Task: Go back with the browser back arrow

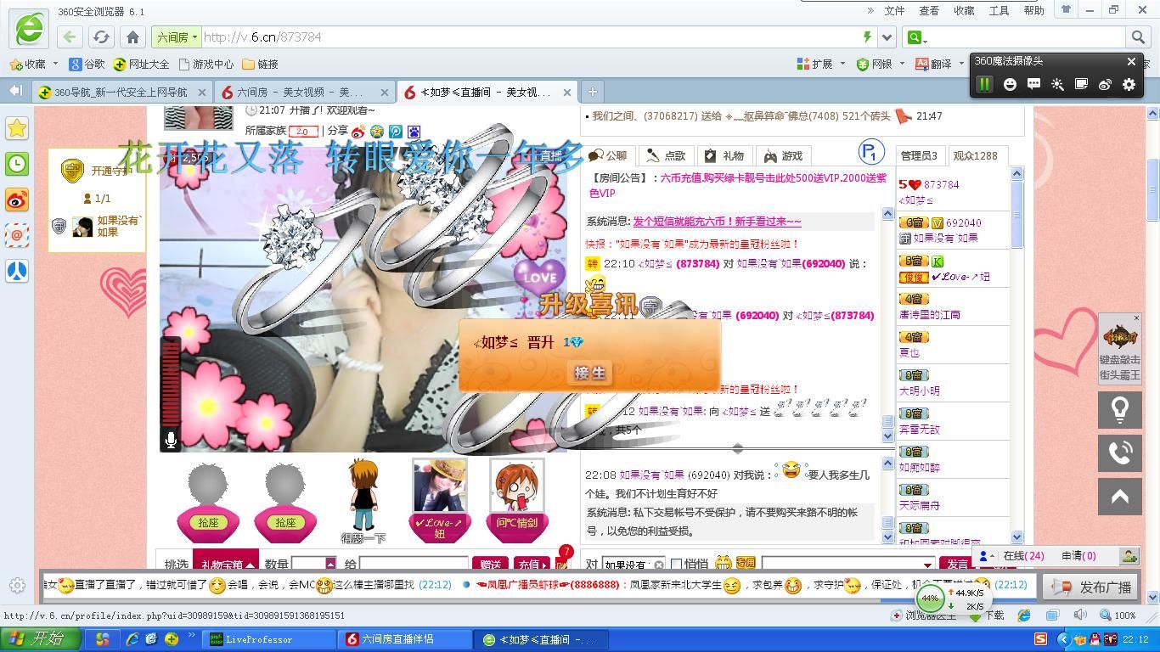Action: pyautogui.click(x=70, y=37)
